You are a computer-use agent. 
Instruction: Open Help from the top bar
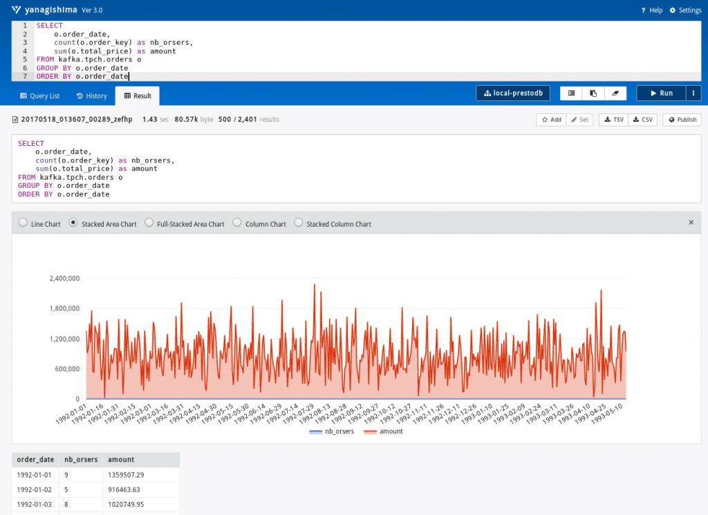tap(651, 10)
